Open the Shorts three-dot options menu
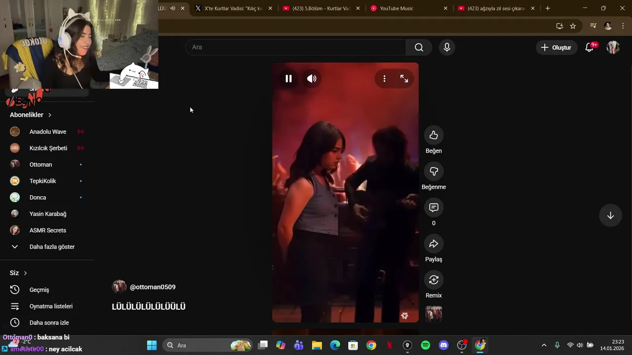The width and height of the screenshot is (632, 355). 384,78
